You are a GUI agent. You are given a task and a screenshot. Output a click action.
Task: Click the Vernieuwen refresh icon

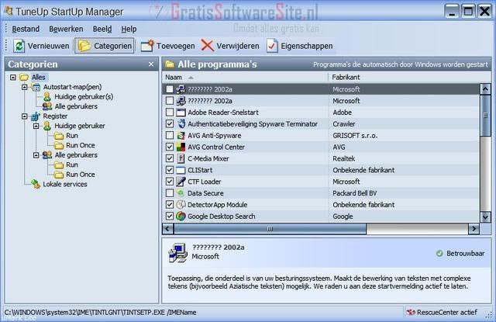click(19, 46)
